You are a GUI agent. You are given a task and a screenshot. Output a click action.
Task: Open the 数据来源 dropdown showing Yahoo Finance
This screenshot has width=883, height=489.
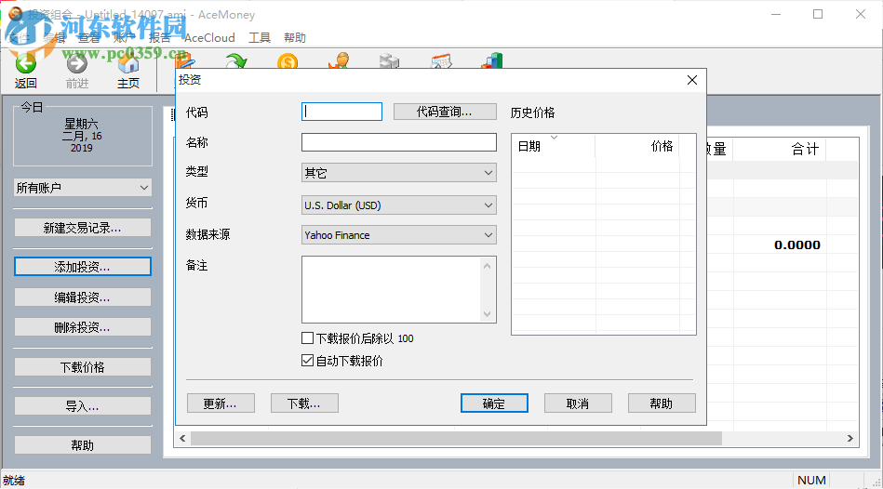point(399,235)
